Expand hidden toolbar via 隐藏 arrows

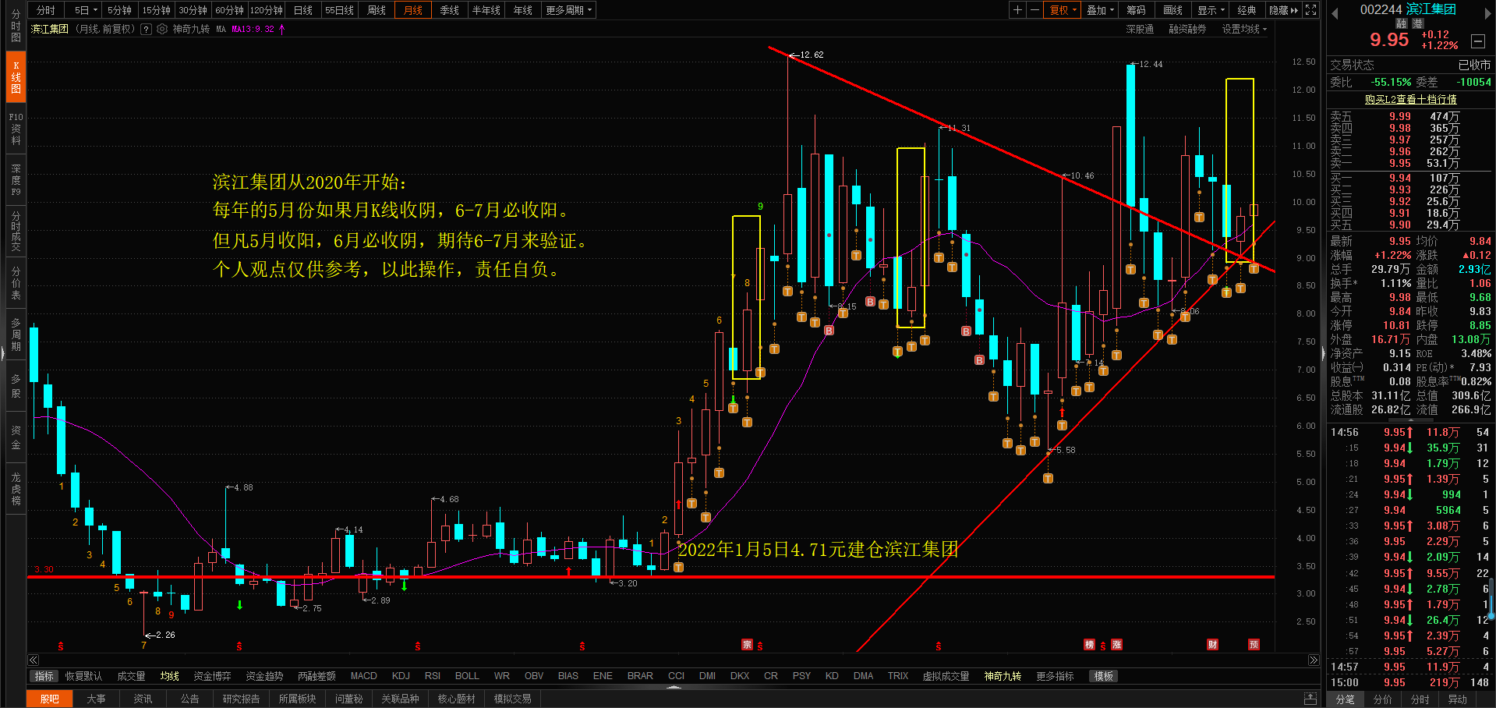1283,10
